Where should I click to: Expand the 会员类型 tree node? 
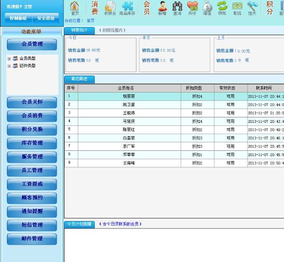pyautogui.click(x=9, y=59)
